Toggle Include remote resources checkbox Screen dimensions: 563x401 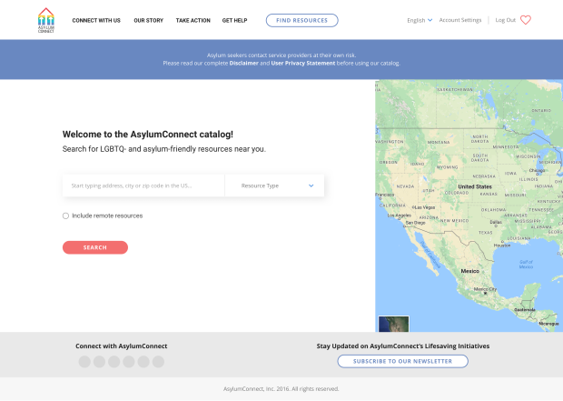click(x=65, y=216)
